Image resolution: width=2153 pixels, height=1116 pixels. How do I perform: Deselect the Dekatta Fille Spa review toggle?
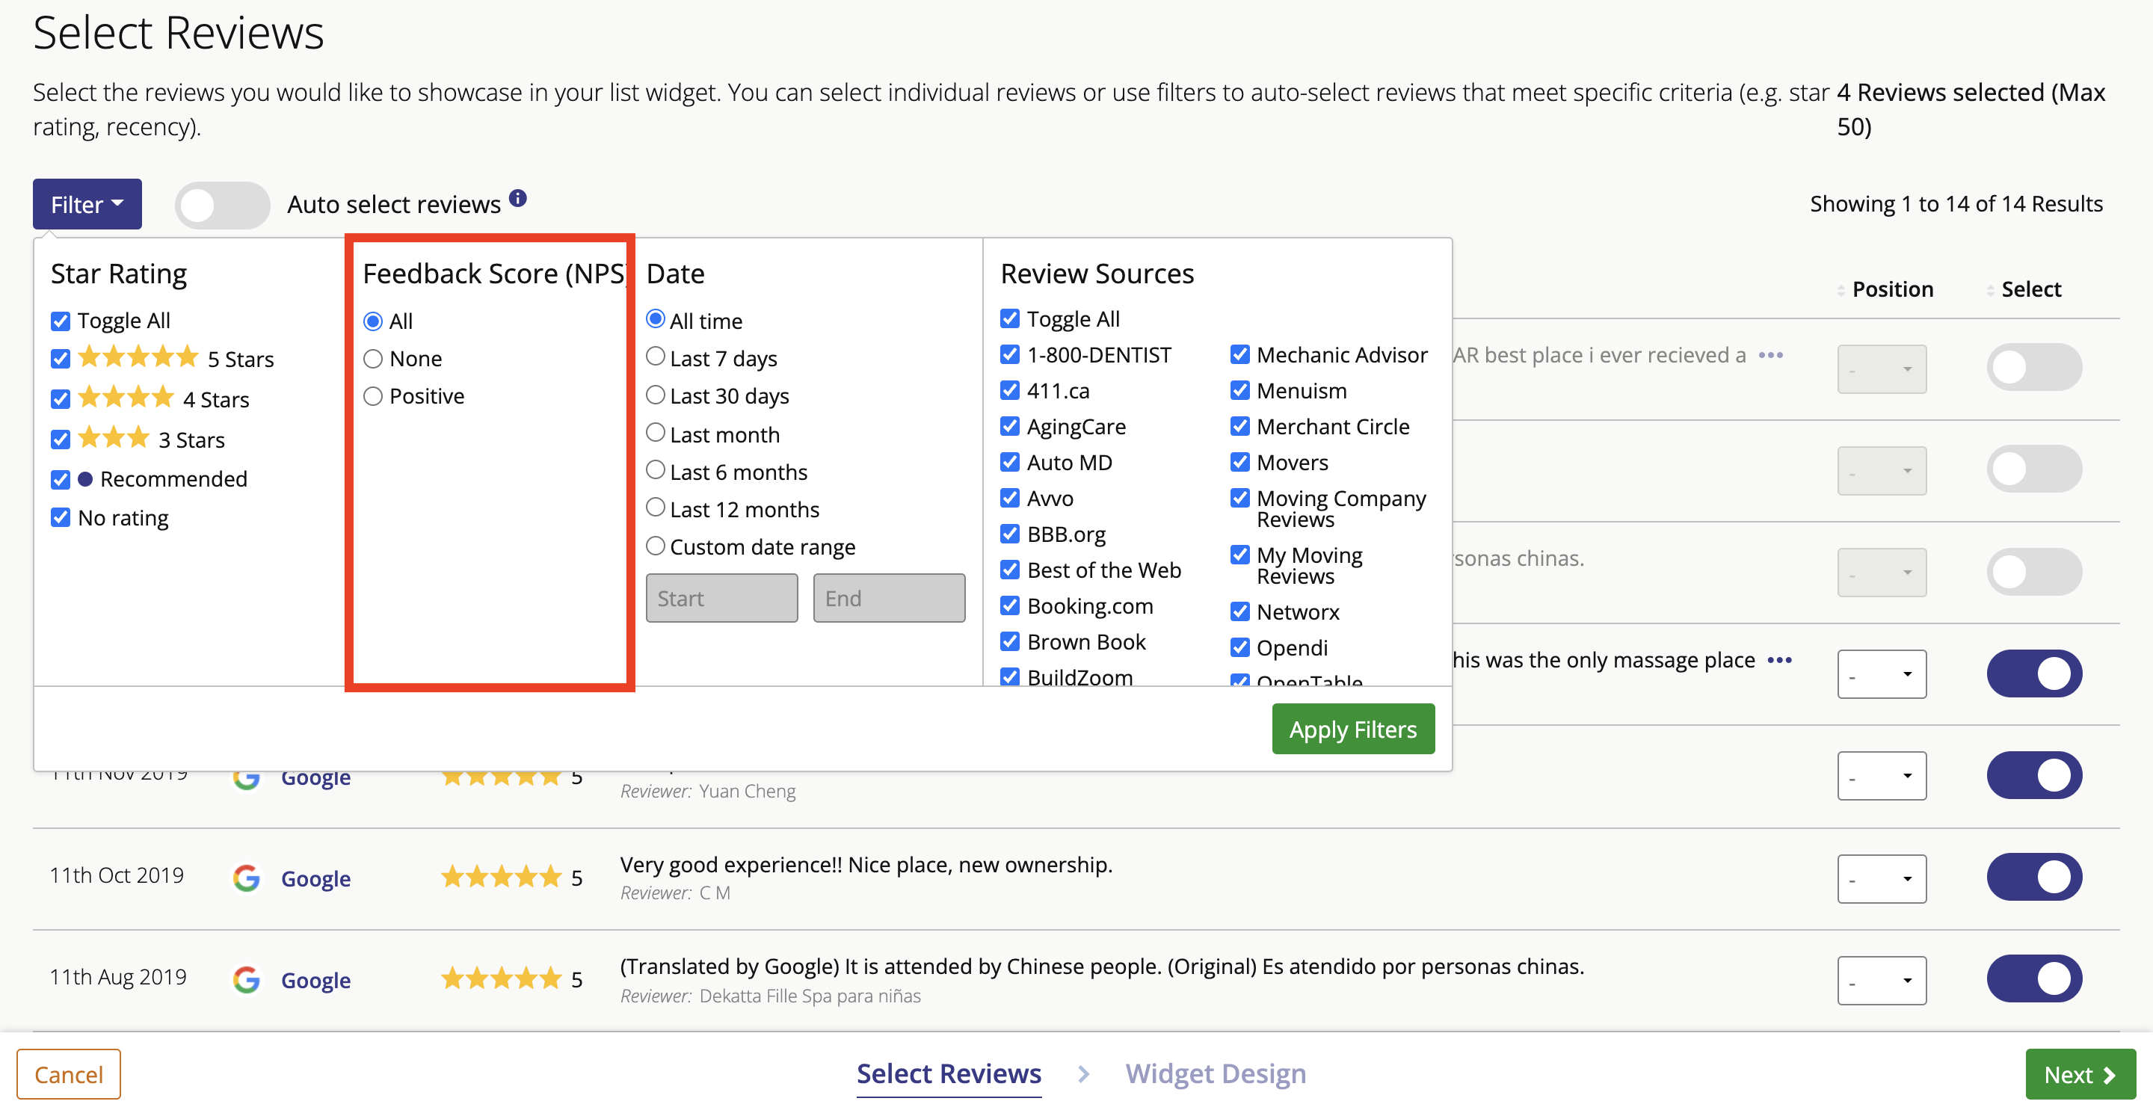[x=2034, y=978]
